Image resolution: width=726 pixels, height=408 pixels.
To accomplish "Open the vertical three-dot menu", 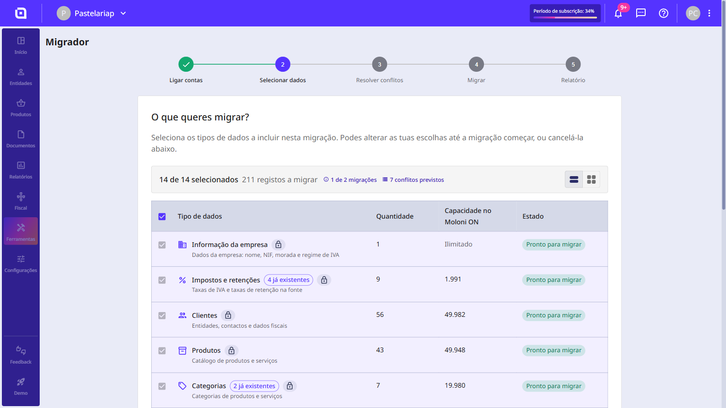I will point(709,13).
